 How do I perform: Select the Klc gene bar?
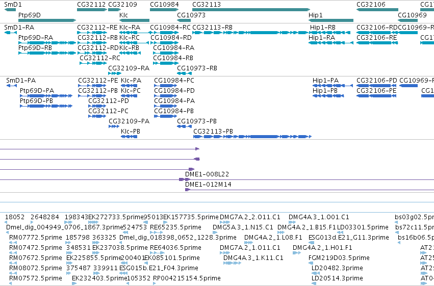click(x=134, y=20)
